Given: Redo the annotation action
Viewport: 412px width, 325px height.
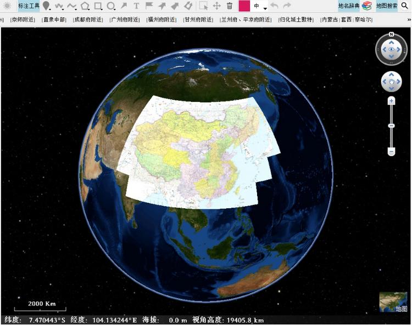Looking at the screenshot, I should pos(287,5).
